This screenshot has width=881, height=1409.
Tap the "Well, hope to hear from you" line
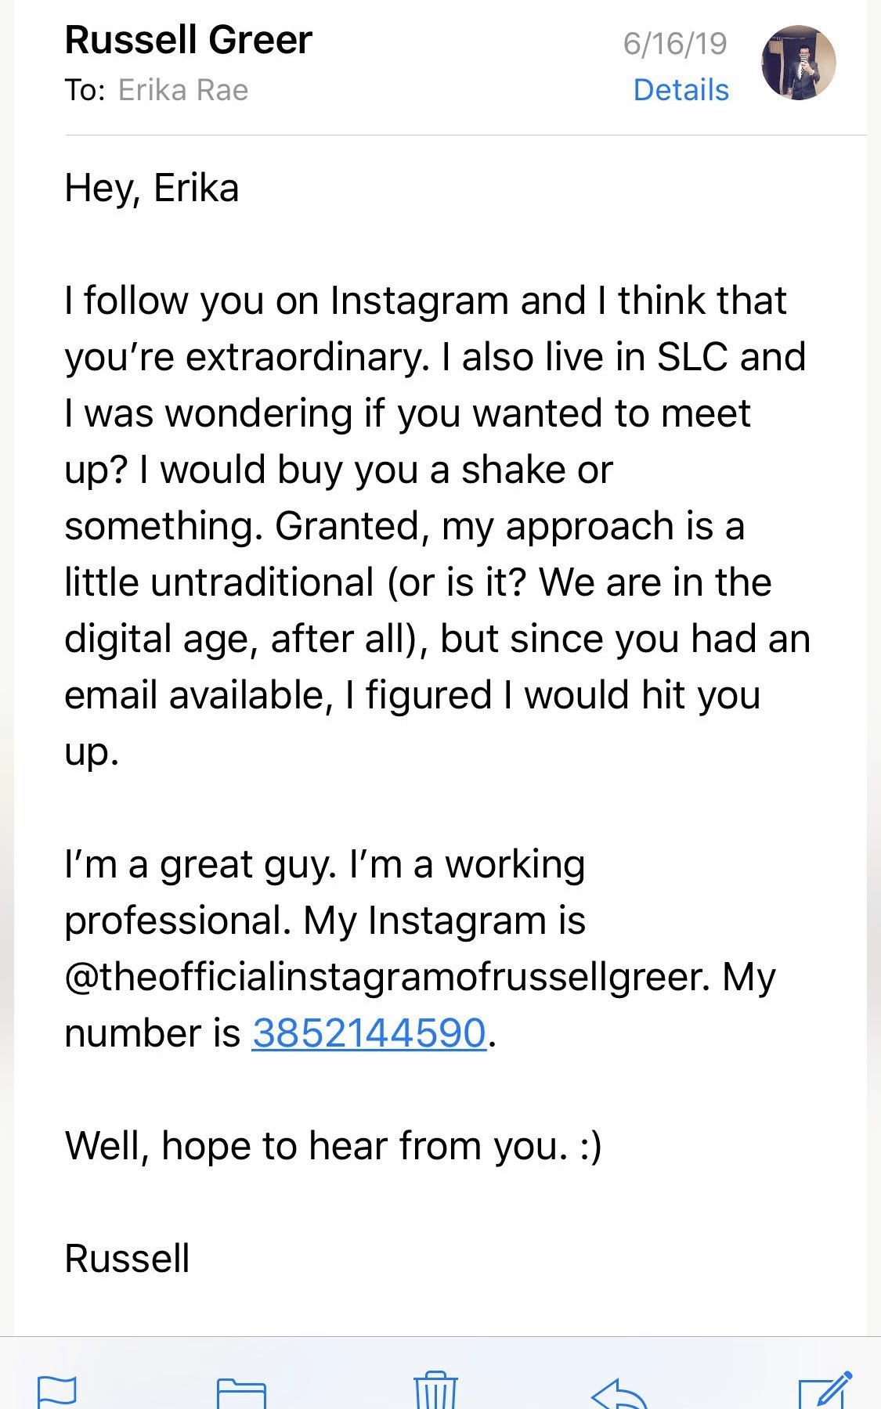click(x=333, y=1145)
